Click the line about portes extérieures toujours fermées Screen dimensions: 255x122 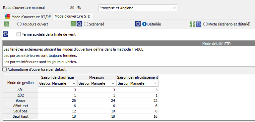click(40, 56)
